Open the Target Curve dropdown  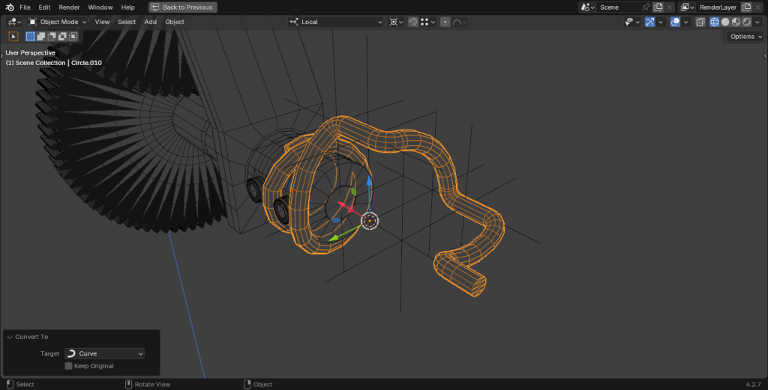[x=104, y=353]
